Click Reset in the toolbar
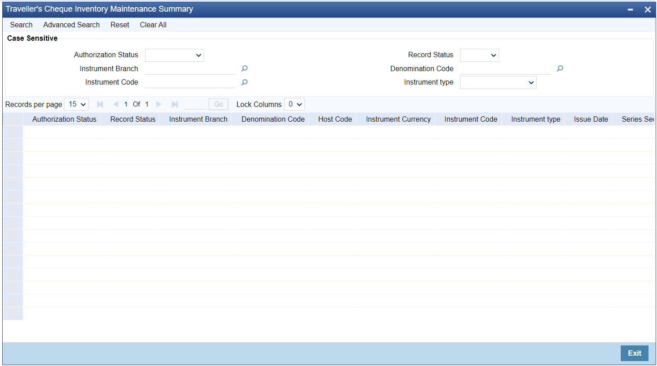Image resolution: width=657 pixels, height=366 pixels. click(120, 25)
